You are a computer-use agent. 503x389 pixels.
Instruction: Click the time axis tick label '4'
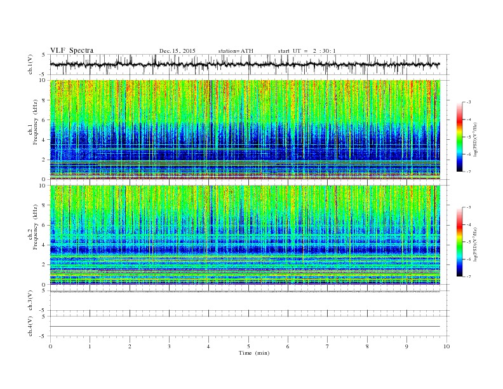208,346
